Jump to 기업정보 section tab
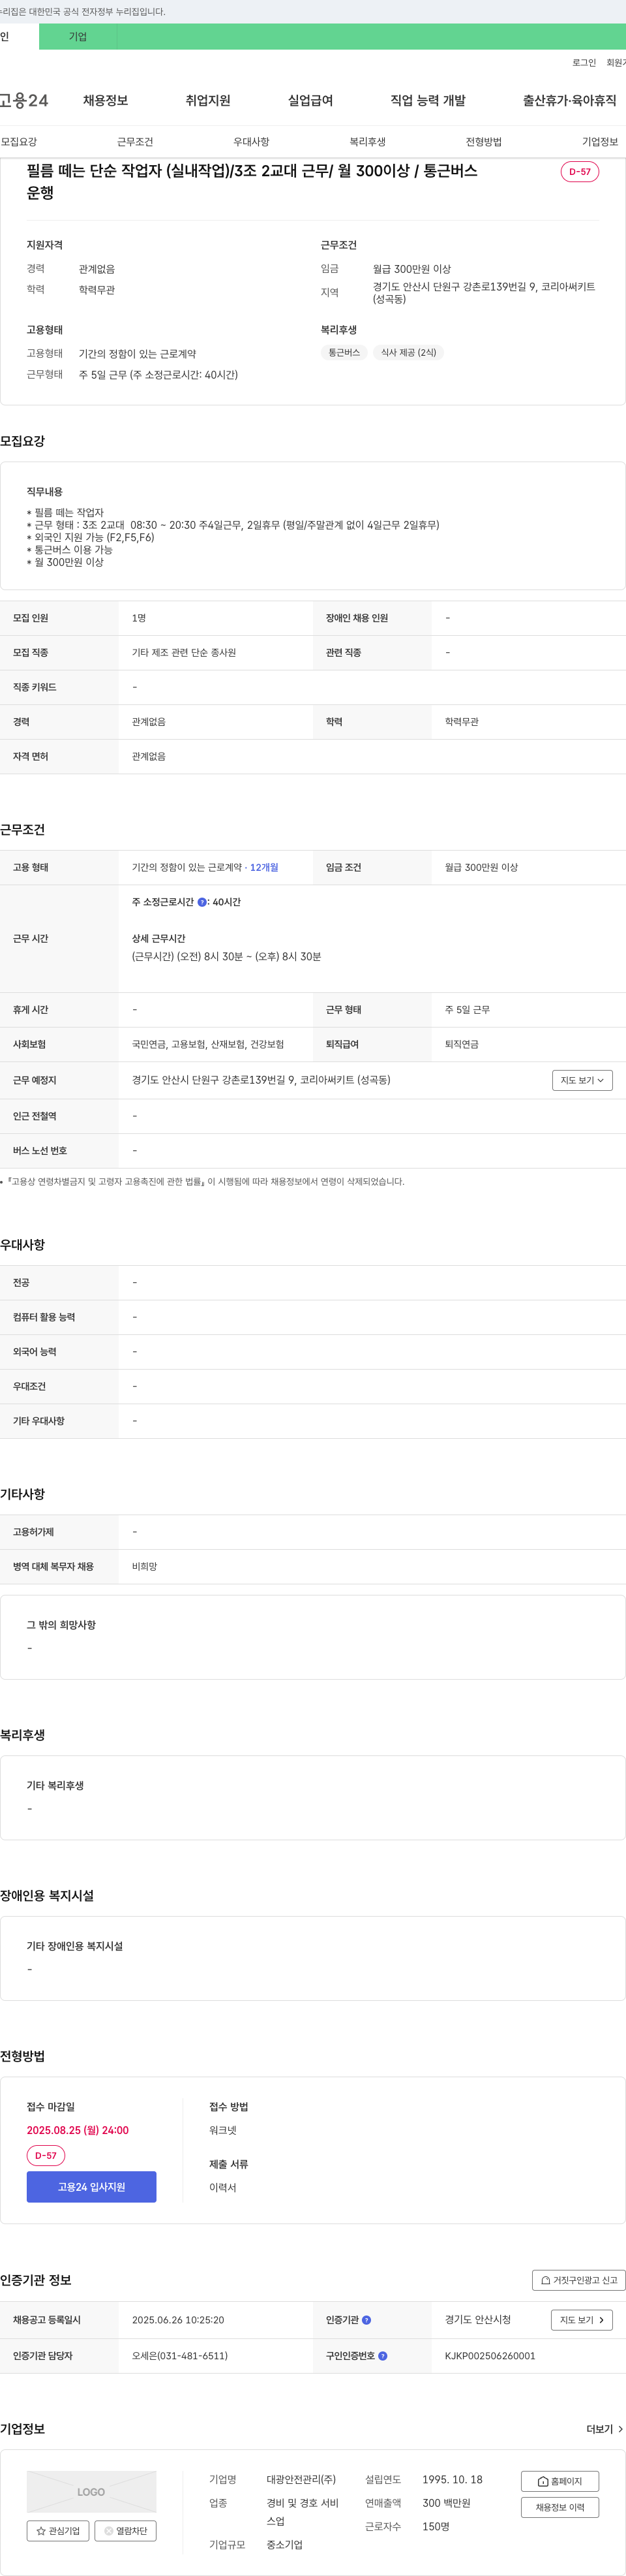This screenshot has width=626, height=2576. (x=600, y=142)
